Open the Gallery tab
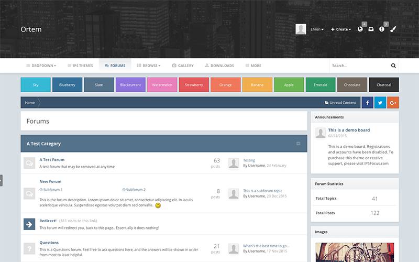Viewport: 419px width, 262px height. coord(183,65)
